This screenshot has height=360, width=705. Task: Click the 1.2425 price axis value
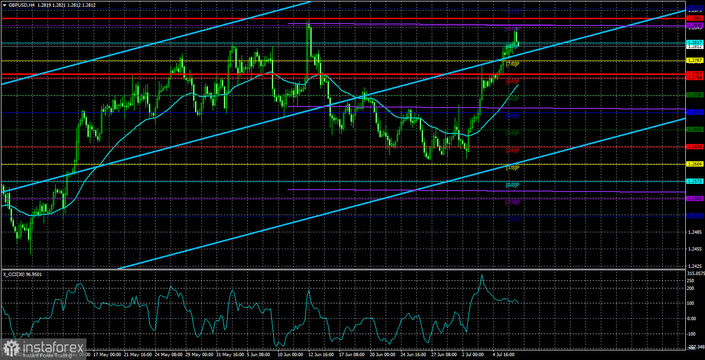(695, 265)
